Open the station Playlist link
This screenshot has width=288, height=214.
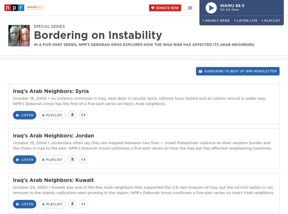pos(271,21)
